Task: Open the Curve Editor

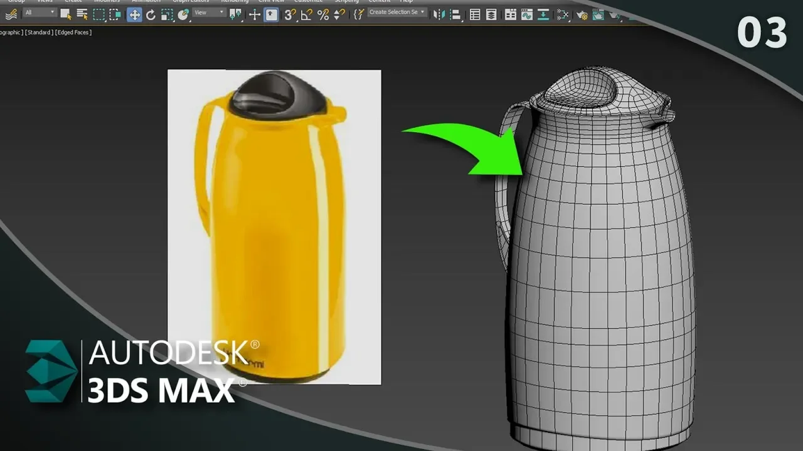Action: coord(527,14)
